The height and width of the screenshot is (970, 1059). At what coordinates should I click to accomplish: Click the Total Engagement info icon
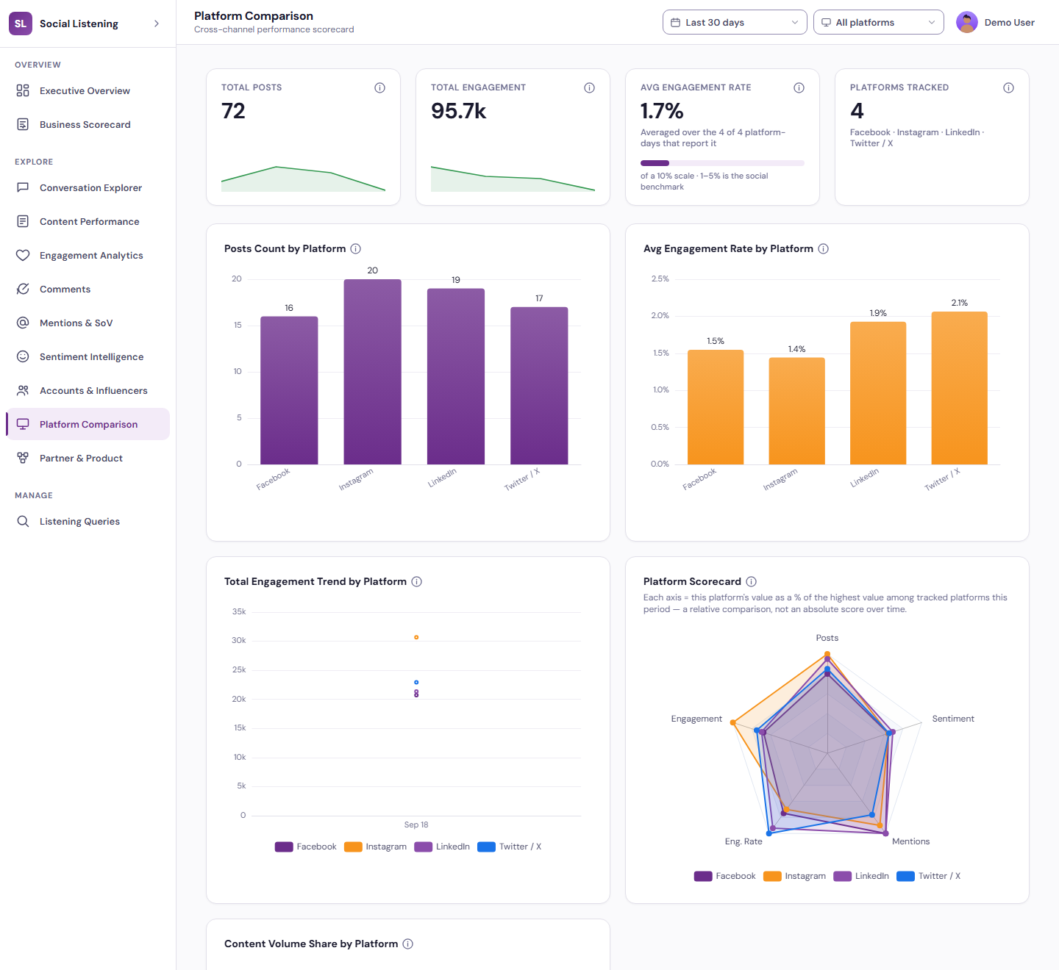(x=589, y=87)
